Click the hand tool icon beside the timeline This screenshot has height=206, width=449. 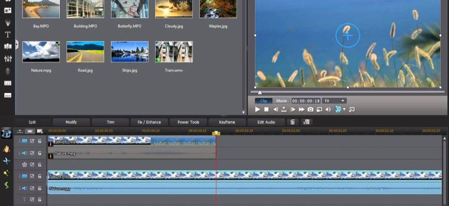7,149
